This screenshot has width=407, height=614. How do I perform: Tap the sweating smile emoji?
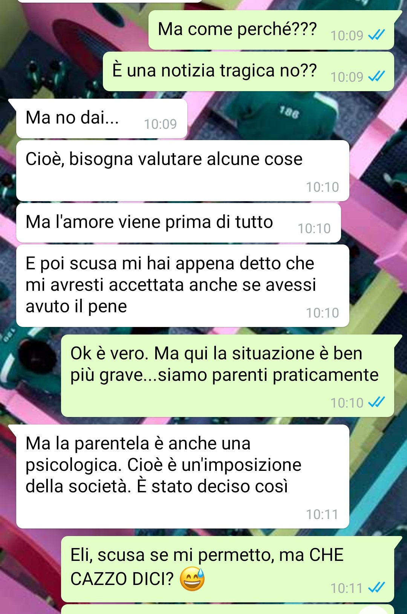tap(192, 579)
